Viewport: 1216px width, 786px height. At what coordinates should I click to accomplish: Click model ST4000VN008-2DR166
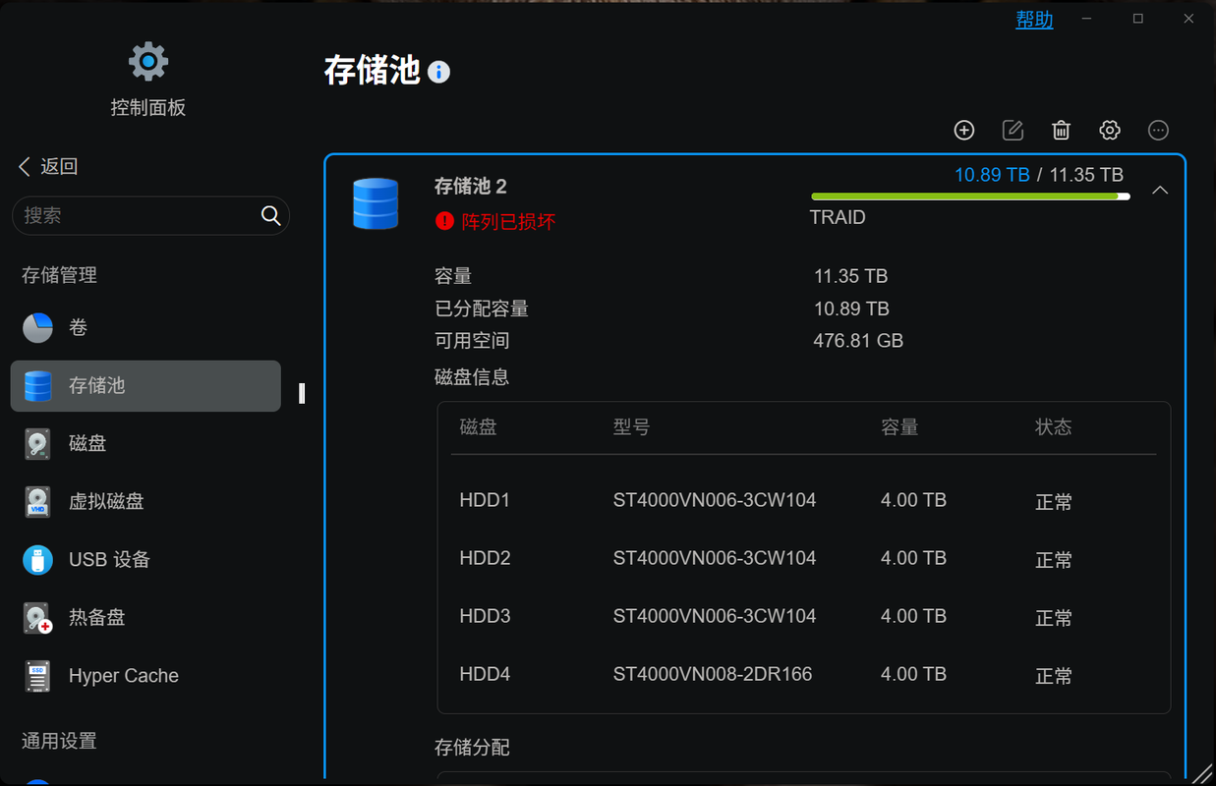pos(713,674)
